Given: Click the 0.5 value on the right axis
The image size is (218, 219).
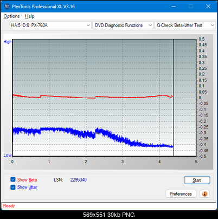Looking at the screenshot, I should click(202, 39).
